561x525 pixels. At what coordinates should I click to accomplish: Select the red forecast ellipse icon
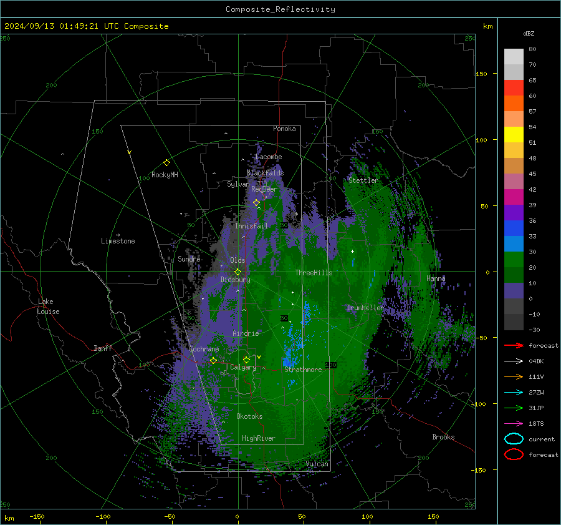[514, 454]
